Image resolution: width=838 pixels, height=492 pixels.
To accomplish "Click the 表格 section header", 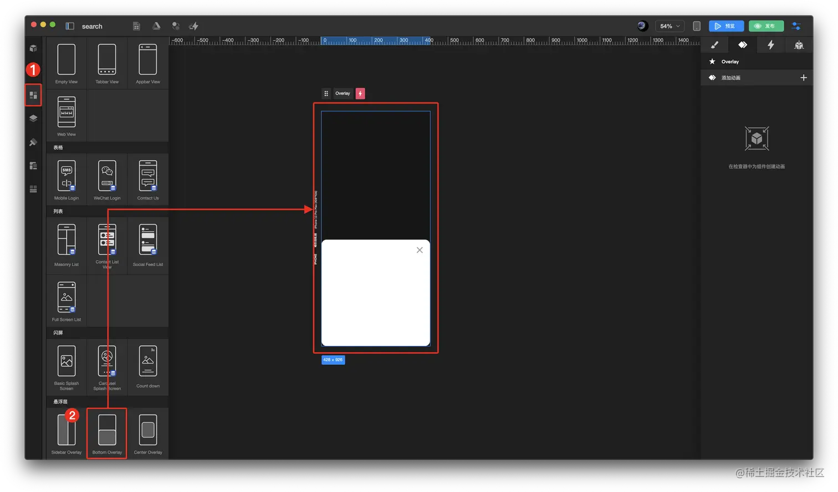I will pos(58,147).
